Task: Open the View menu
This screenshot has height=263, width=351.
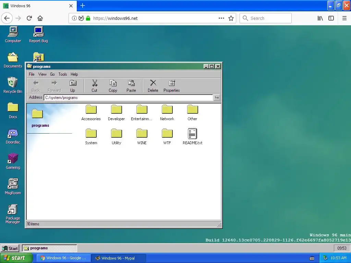Action: [42, 74]
